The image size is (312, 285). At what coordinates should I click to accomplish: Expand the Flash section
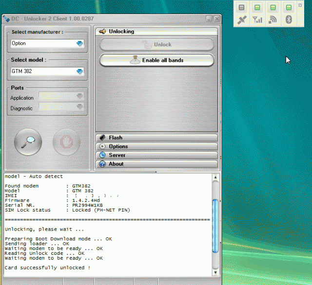tap(157, 138)
